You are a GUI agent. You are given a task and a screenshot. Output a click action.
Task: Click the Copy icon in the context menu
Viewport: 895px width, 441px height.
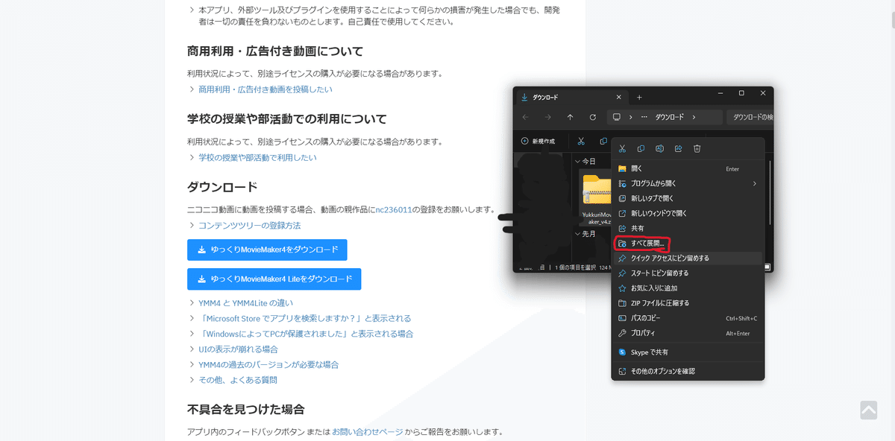[640, 149]
